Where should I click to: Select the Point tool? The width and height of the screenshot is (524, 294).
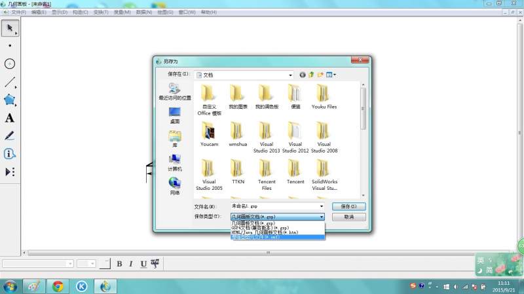click(x=10, y=45)
